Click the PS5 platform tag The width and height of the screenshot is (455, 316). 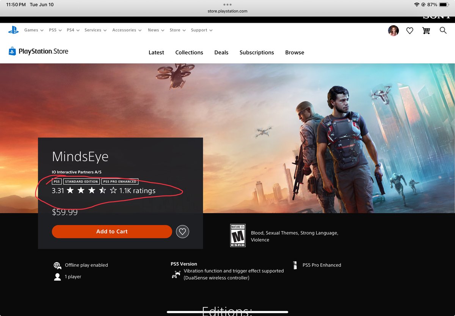(x=56, y=181)
